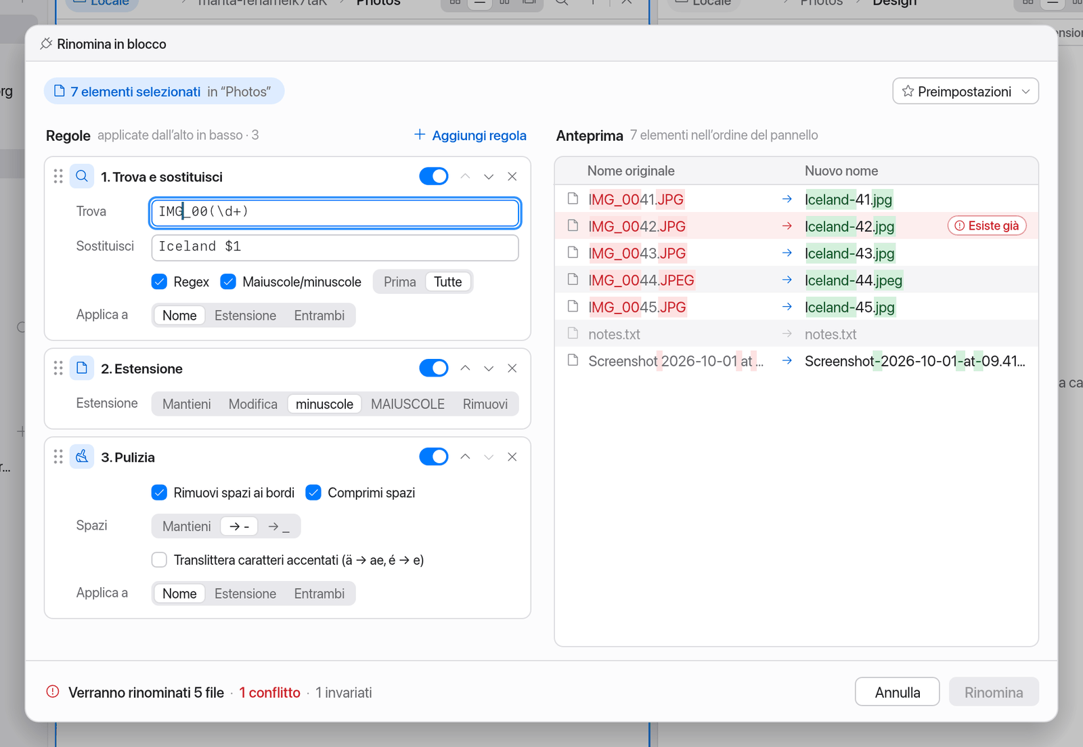This screenshot has width=1083, height=747.
Task: Grab the drag handle of Pulizia rule
Action: 58,457
